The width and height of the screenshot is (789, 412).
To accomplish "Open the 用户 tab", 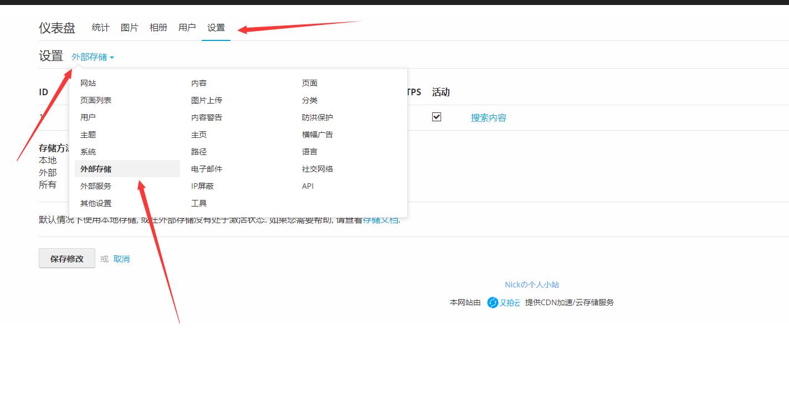I will point(187,27).
